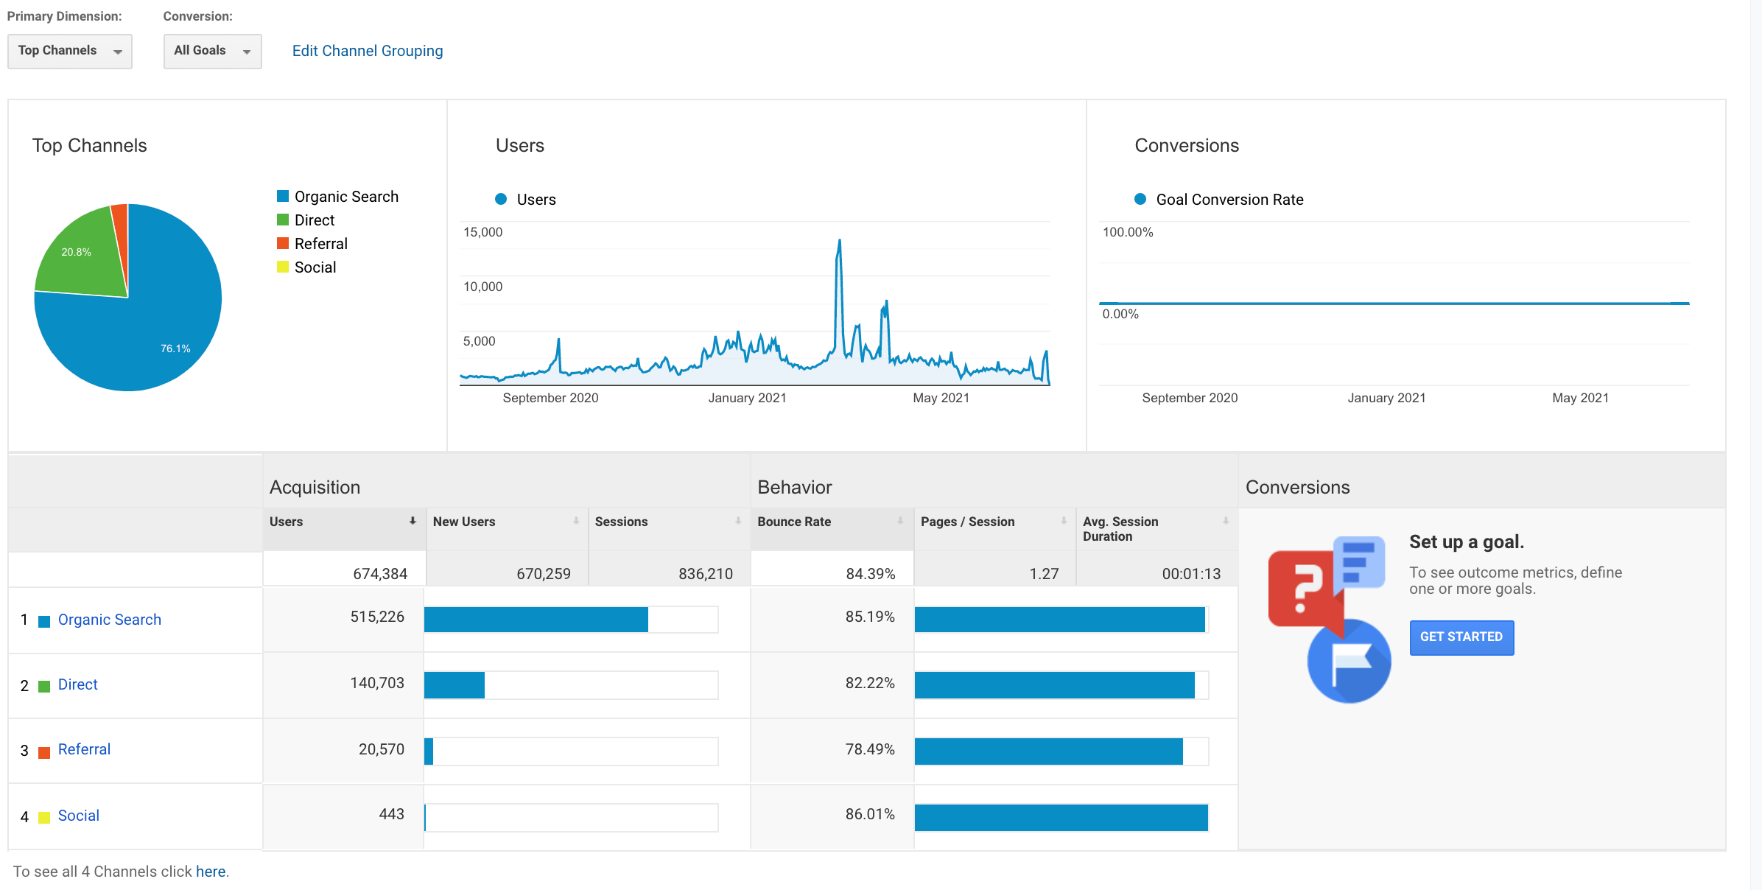Sort by the Users column arrow
This screenshot has width=1762, height=890.
413,521
